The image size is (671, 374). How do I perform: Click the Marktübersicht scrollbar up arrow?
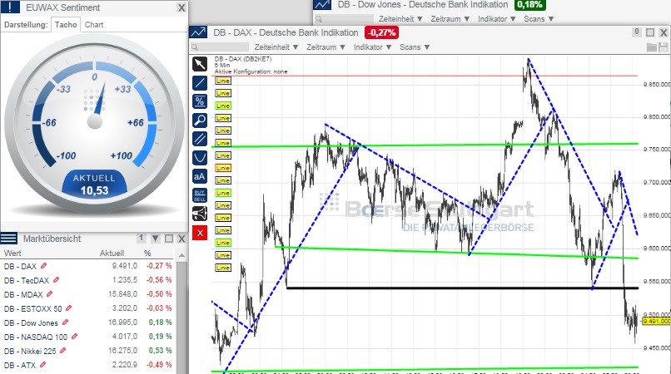point(181,255)
